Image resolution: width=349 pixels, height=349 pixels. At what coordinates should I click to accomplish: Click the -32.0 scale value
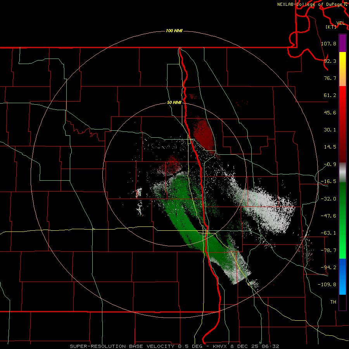point(328,199)
